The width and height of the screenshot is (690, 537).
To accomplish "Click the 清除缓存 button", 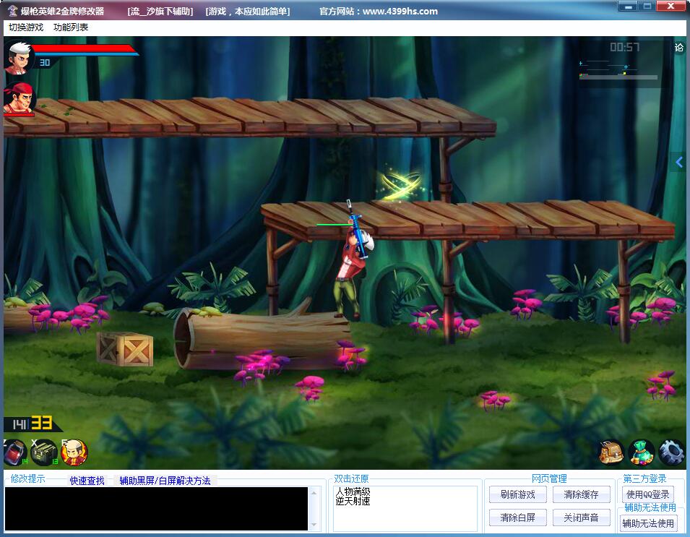I will pyautogui.click(x=581, y=494).
